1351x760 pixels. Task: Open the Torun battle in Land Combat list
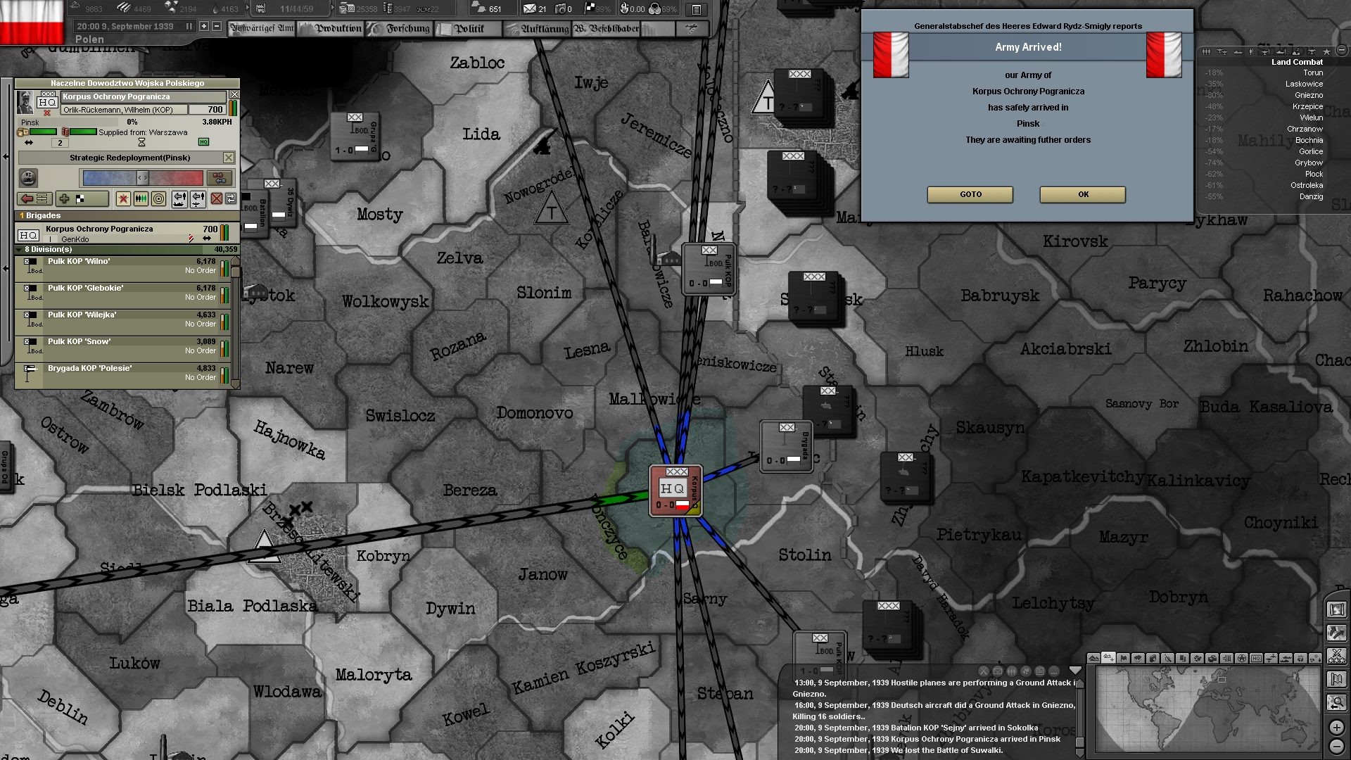point(1264,72)
